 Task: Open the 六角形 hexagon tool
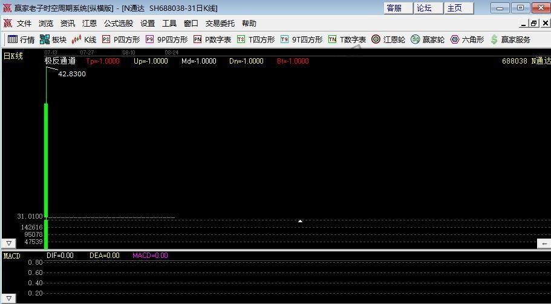(467, 39)
